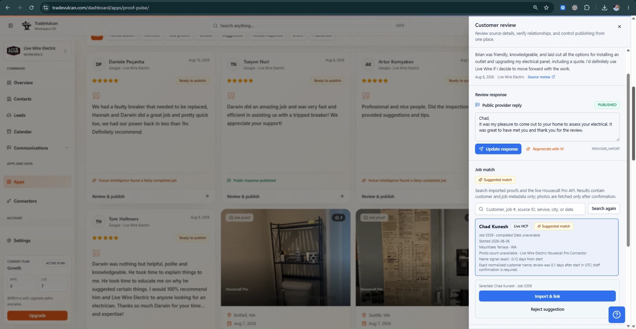Click Public response published on Tseyon Nuri card
Screen dimensions: 636x329
(x=251, y=180)
